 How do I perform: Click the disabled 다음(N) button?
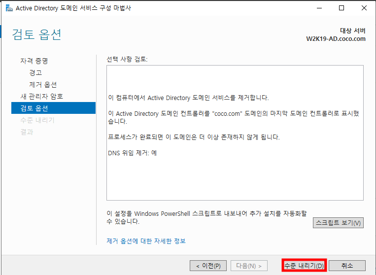[249, 266]
